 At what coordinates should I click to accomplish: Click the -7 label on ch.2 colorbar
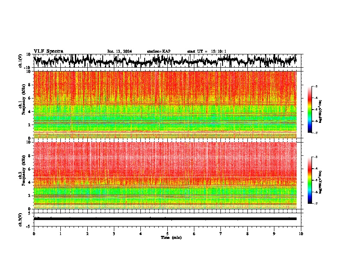tap(315, 203)
